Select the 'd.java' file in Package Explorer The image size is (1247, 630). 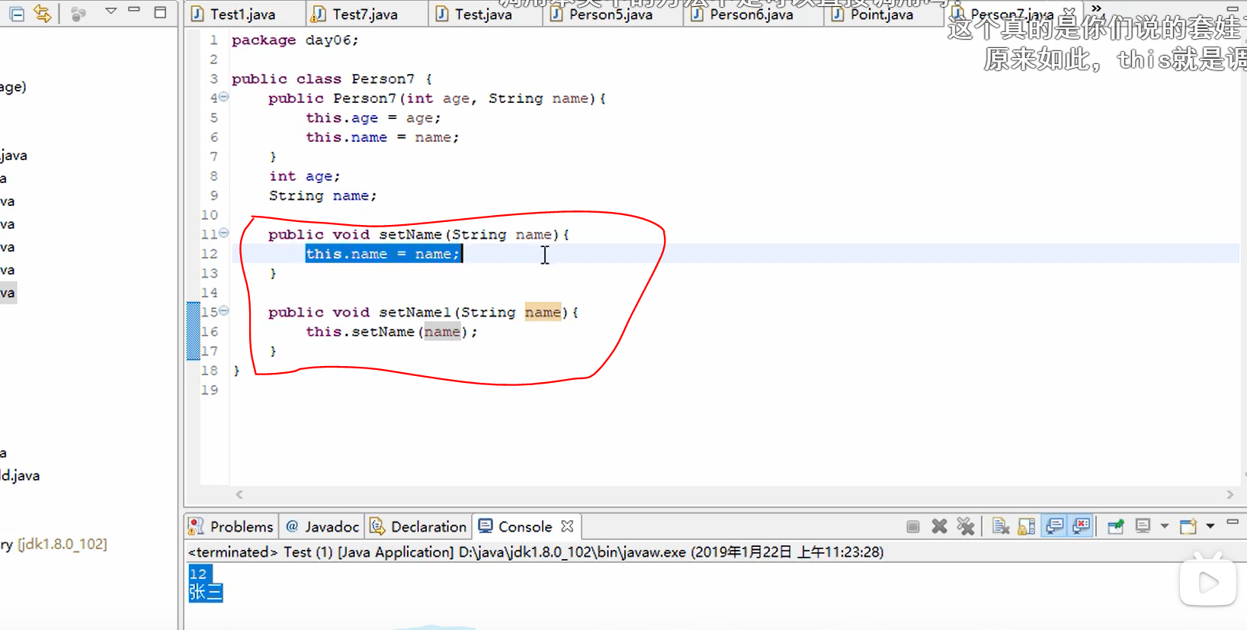[20, 475]
